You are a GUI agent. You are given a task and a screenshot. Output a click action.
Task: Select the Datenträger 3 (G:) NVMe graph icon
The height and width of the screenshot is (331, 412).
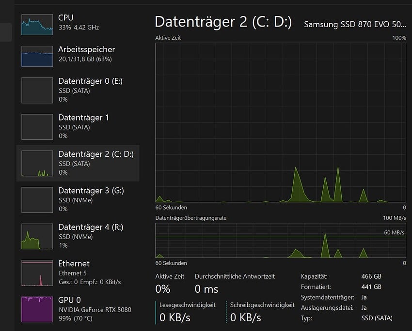[x=37, y=199]
